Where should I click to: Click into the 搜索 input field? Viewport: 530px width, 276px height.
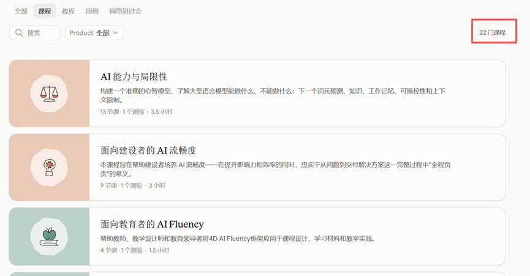34,32
